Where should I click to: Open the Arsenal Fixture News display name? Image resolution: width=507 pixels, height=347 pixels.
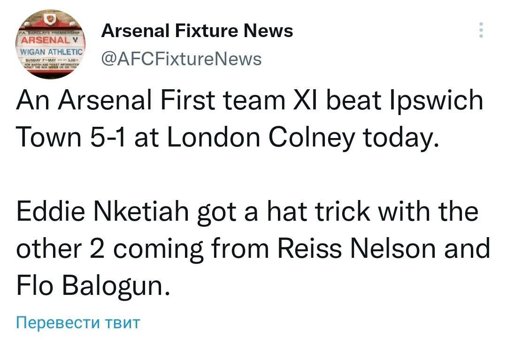pyautogui.click(x=197, y=31)
